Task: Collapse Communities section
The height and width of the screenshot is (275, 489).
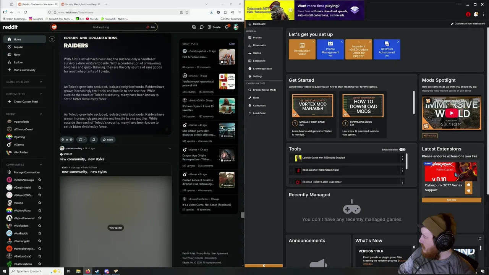Action: click(x=41, y=165)
